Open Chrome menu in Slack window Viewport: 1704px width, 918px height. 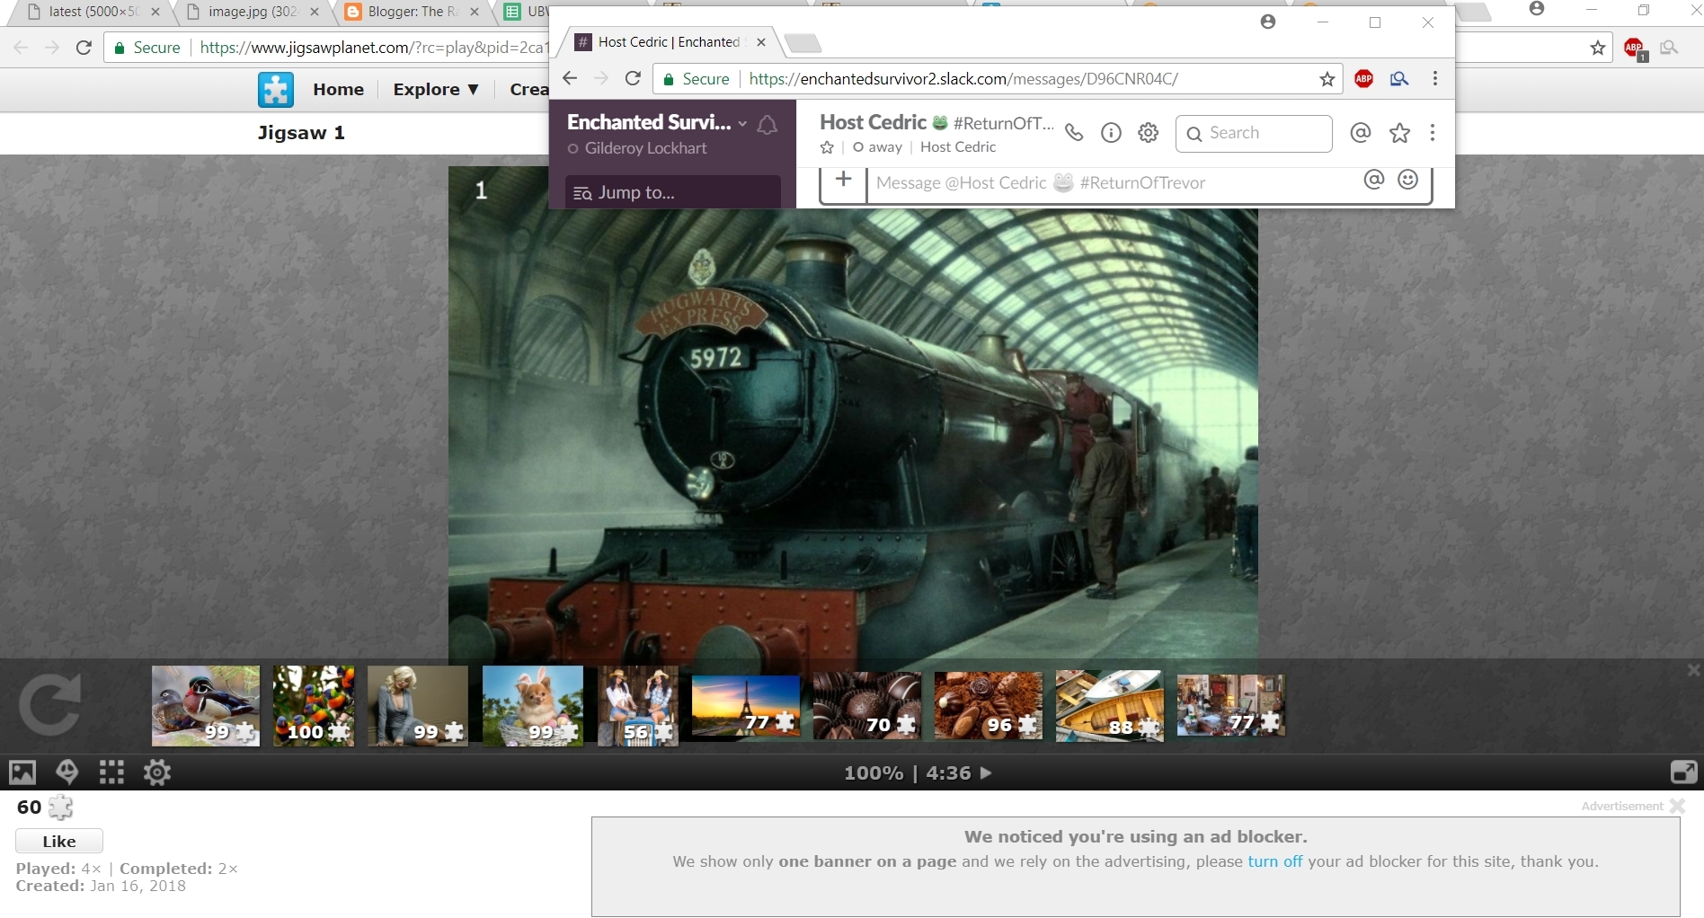(x=1435, y=78)
